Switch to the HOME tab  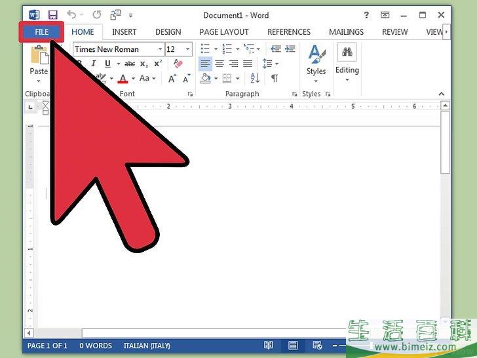click(83, 32)
